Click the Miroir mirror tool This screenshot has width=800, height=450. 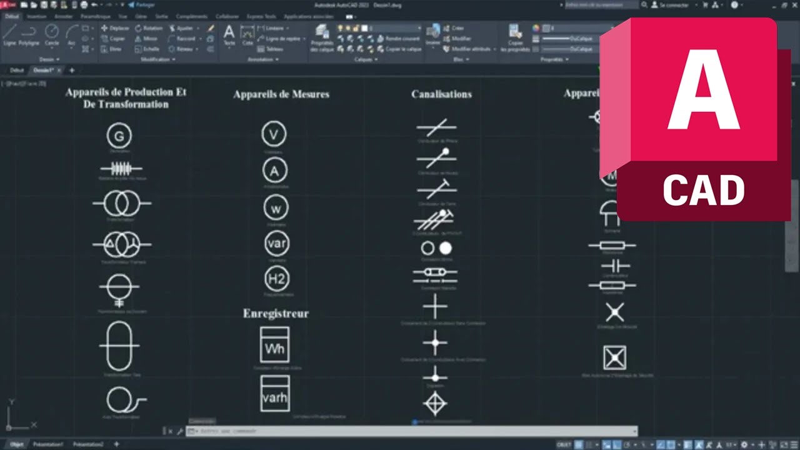(x=147, y=38)
